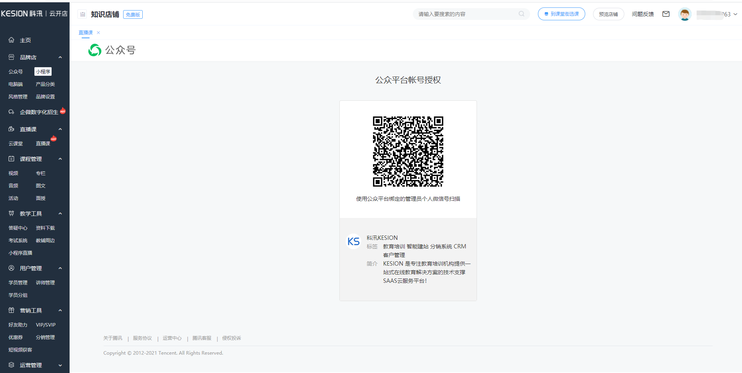Open 云课堂 menu item

pos(16,143)
